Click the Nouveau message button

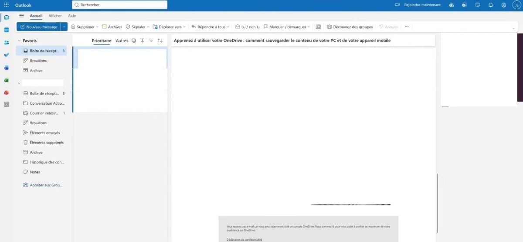(x=39, y=27)
